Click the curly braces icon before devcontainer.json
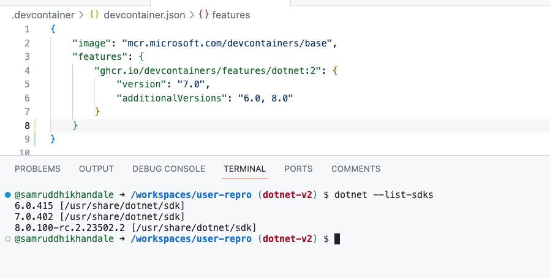This screenshot has height=278, width=550. (x=94, y=15)
